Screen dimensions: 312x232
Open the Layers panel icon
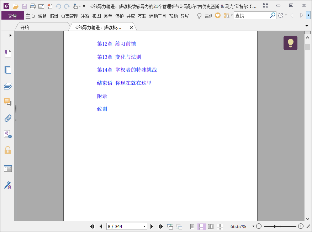pyautogui.click(x=8, y=86)
